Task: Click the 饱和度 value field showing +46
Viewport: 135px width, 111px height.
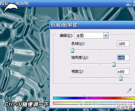Action: [x=123, y=58]
